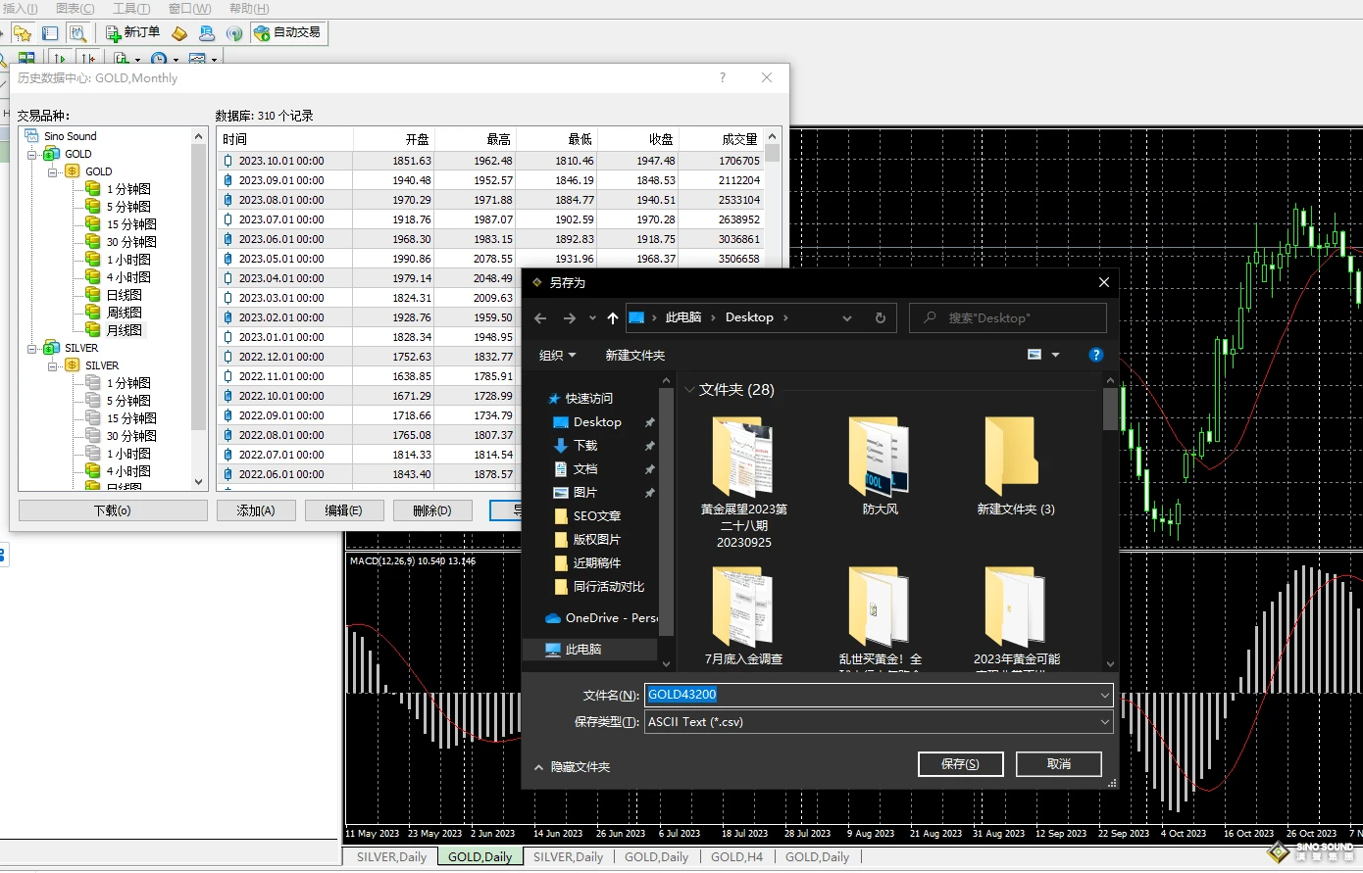
Task: Open the 图表(C) menu
Action: tap(76, 9)
